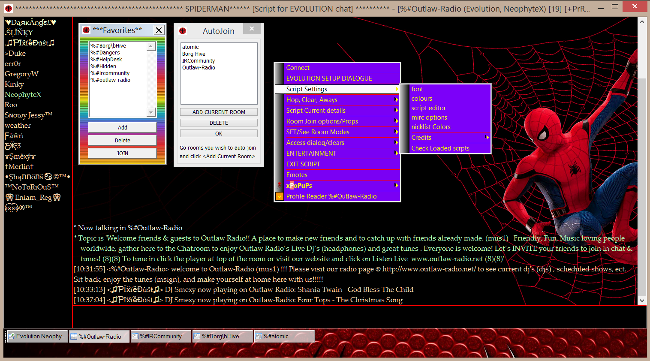This screenshot has width=650, height=361.
Task: Expand the ENTERTAINMENT submenu arrow
Action: tap(397, 153)
